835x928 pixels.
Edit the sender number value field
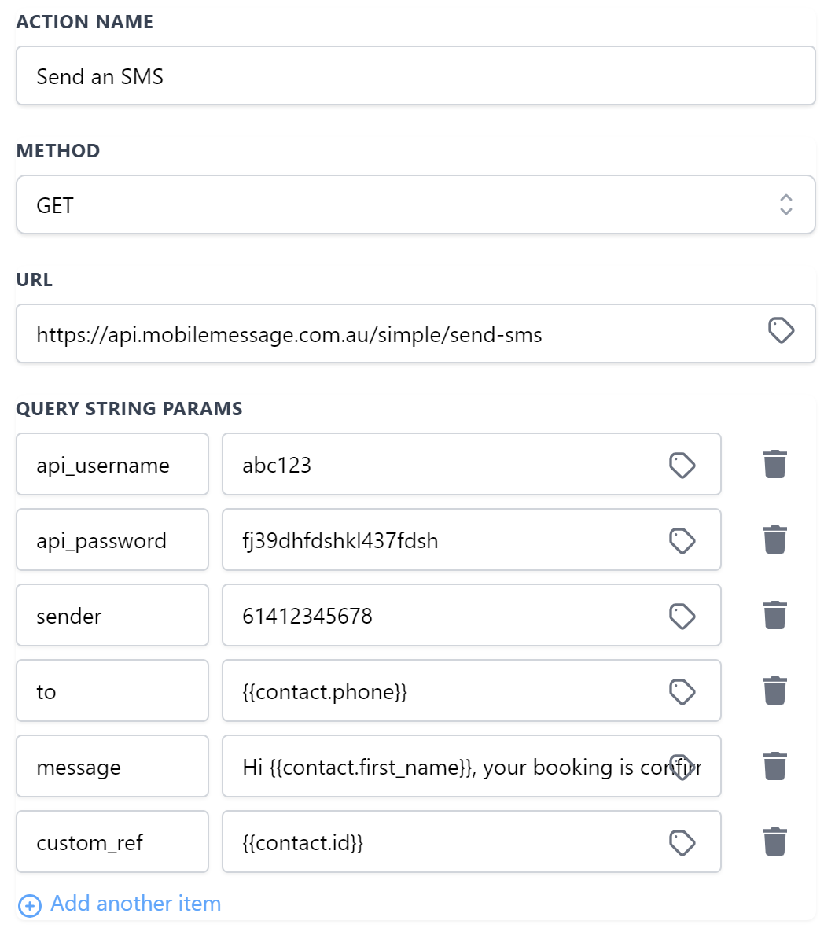point(448,616)
